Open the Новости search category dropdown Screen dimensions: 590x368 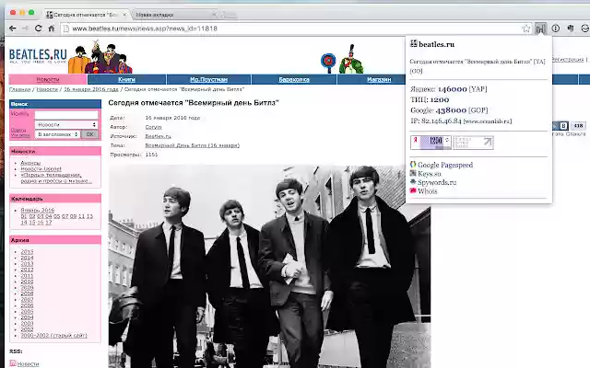click(x=66, y=124)
